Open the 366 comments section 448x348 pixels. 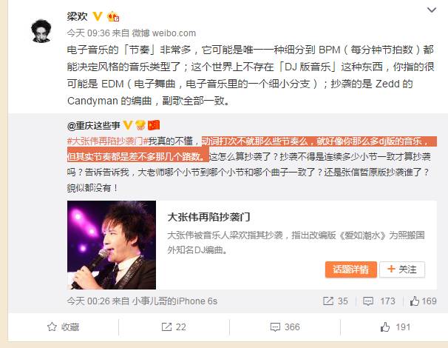click(285, 327)
